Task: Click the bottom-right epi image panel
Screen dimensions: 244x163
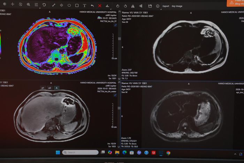Action: point(187,116)
